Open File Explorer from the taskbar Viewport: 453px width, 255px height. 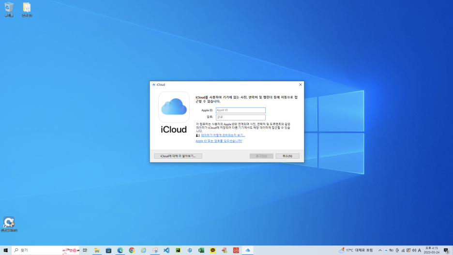[97, 250]
